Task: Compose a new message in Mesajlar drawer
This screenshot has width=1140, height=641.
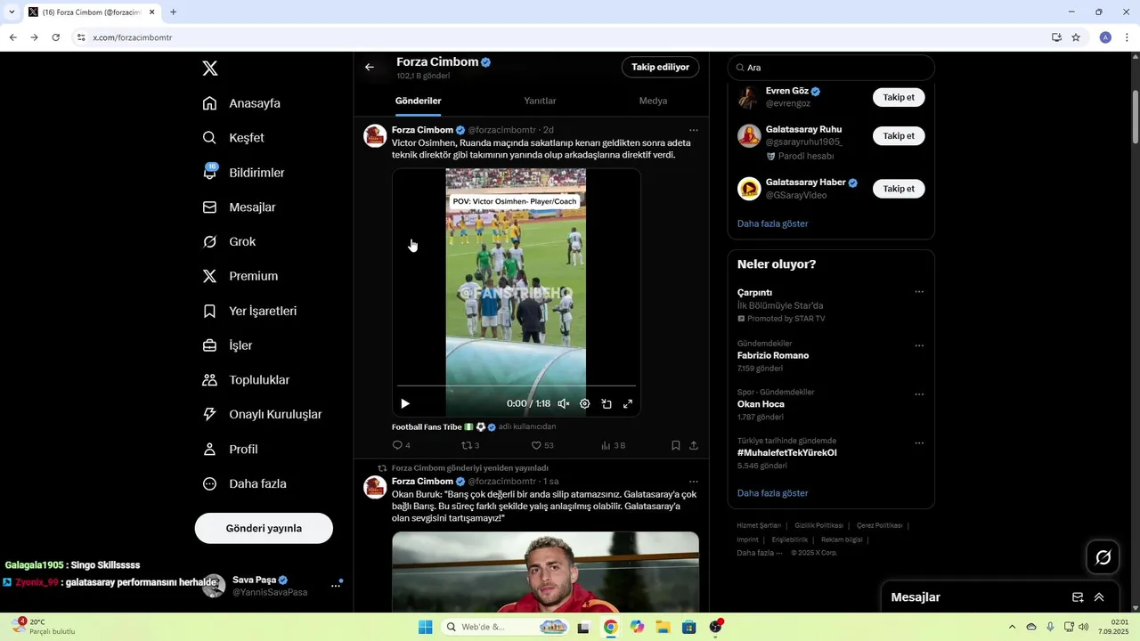Action: pyautogui.click(x=1078, y=597)
